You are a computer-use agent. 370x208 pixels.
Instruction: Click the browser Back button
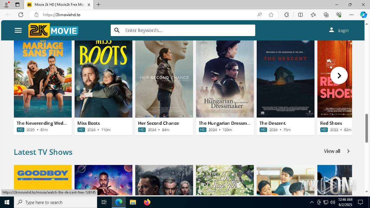[8, 15]
